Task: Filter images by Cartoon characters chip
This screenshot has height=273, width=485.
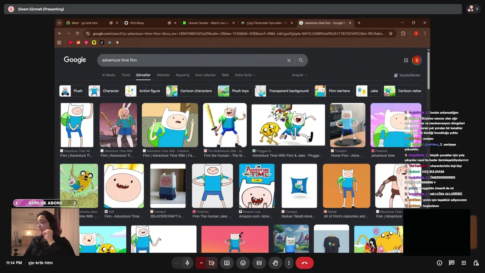Action: coord(190,91)
